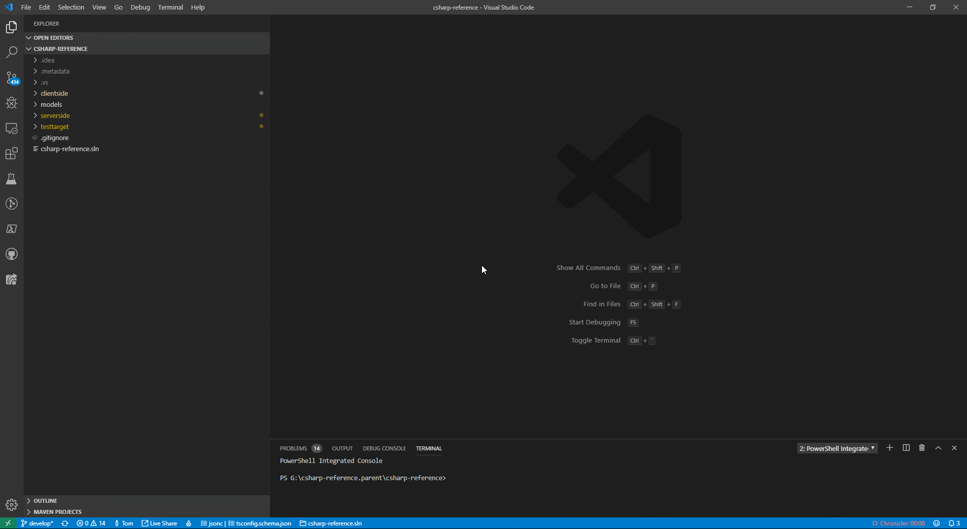Screen dimensions: 967x529
Task: Open the Debug view icon
Action: [x=12, y=103]
